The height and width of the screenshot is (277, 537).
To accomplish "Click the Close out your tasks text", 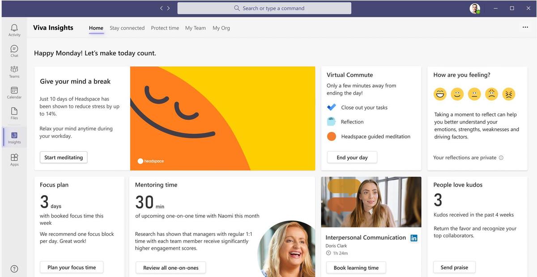I will tap(364, 107).
